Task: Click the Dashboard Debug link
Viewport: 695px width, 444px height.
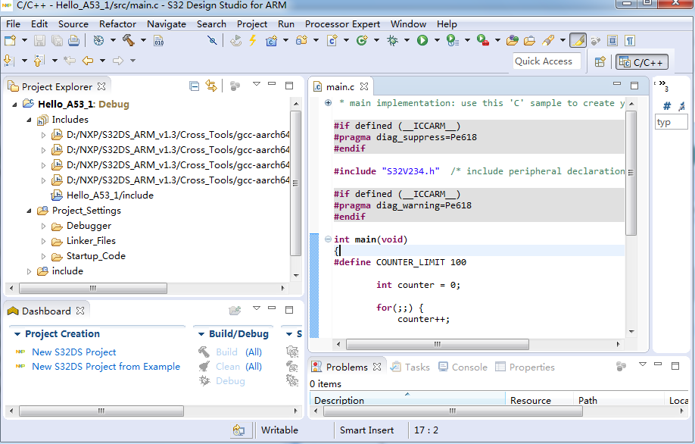Action: (230, 381)
